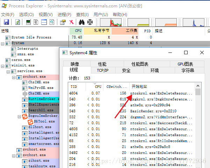Click the RuntimeBroker process icon

tap(25, 100)
